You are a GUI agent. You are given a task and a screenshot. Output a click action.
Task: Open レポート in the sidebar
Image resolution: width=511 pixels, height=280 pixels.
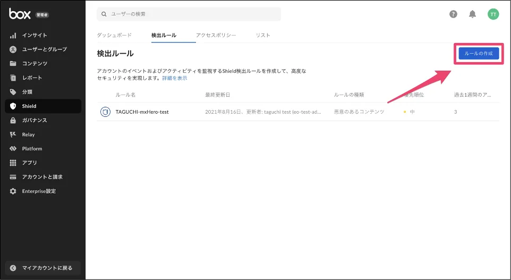pos(31,78)
